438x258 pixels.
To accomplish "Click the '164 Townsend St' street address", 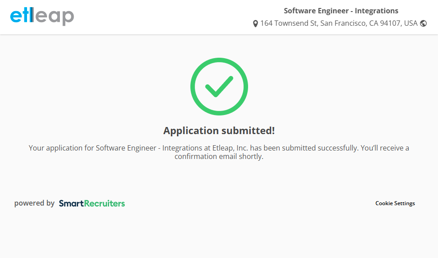I will [288, 24].
